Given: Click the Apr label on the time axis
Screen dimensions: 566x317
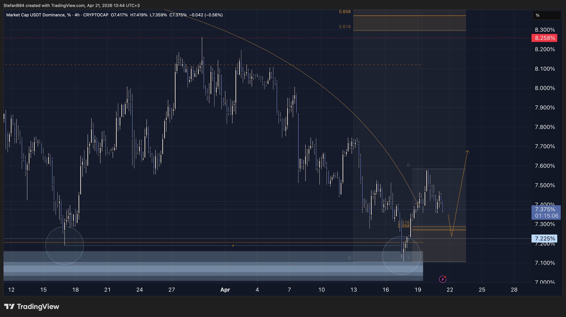Looking at the screenshot, I should click(x=225, y=290).
